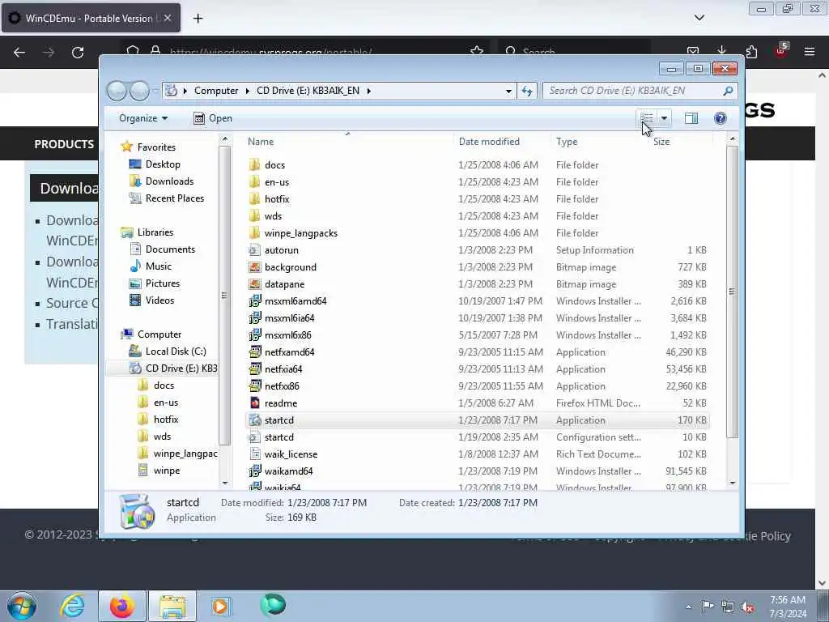This screenshot has width=829, height=622.
Task: Open Documents library in sidebar
Action: (x=170, y=249)
